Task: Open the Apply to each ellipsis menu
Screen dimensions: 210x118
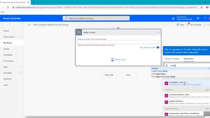Action: click(x=158, y=32)
